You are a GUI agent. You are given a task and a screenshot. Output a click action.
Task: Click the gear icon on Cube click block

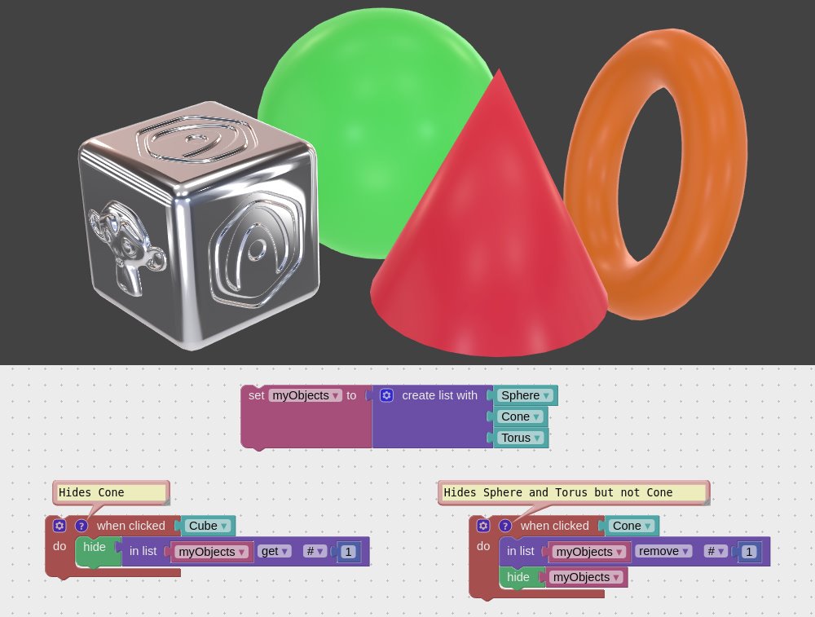click(x=59, y=526)
